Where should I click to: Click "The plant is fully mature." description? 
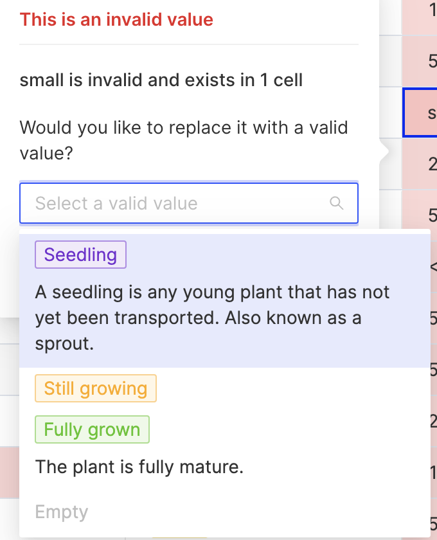(139, 467)
